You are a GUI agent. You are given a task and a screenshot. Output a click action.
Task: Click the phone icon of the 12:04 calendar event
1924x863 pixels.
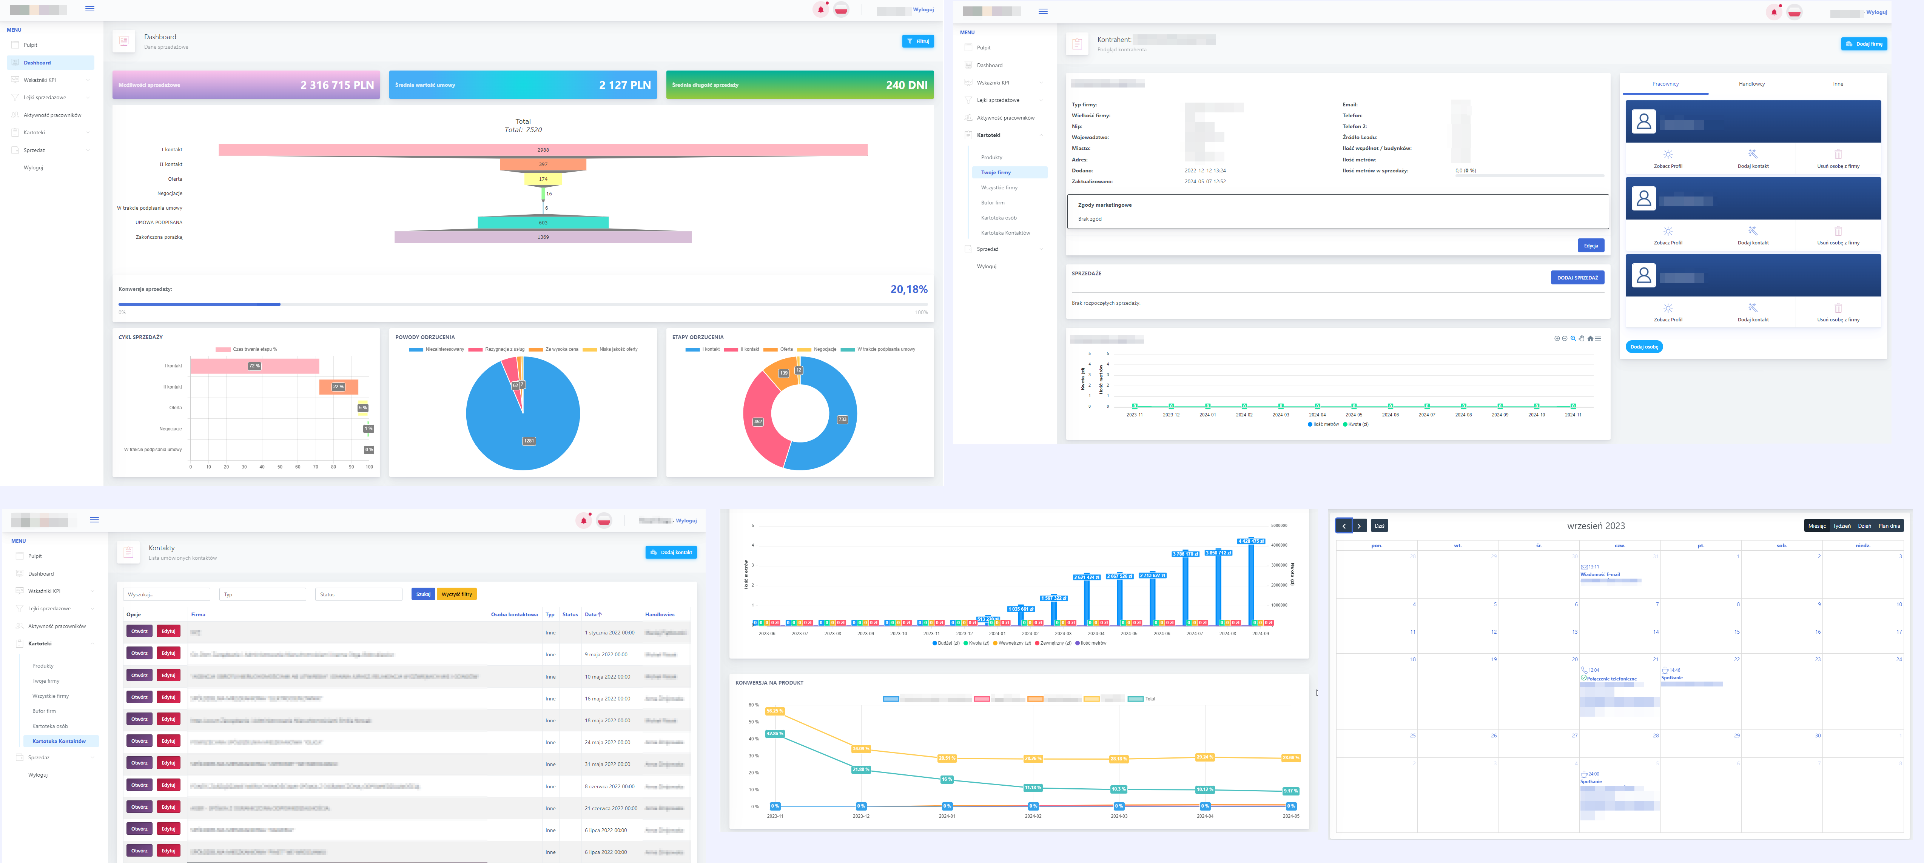pos(1584,670)
